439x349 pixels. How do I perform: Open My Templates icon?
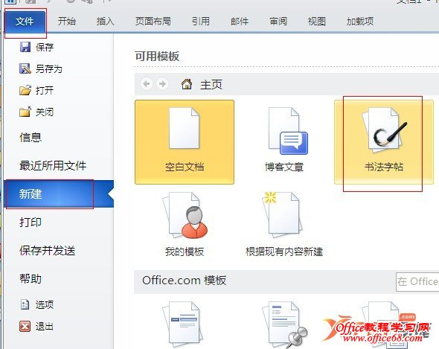click(185, 215)
